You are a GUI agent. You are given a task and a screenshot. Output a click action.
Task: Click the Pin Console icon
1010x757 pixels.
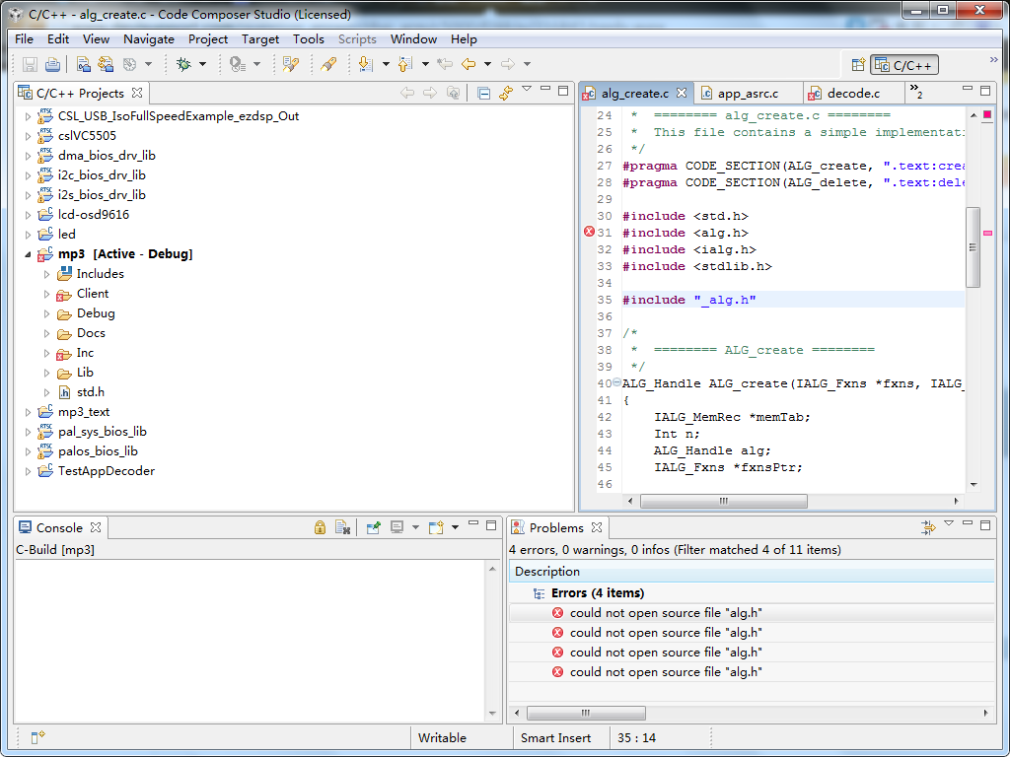pos(374,527)
